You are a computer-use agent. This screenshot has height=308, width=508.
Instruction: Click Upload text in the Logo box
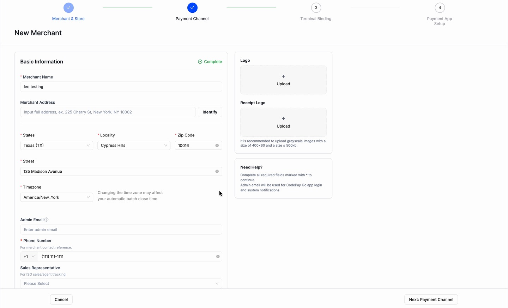[283, 84]
